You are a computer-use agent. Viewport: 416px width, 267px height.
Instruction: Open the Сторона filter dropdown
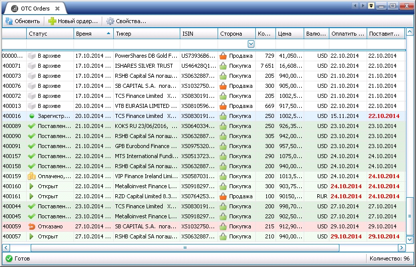point(251,44)
